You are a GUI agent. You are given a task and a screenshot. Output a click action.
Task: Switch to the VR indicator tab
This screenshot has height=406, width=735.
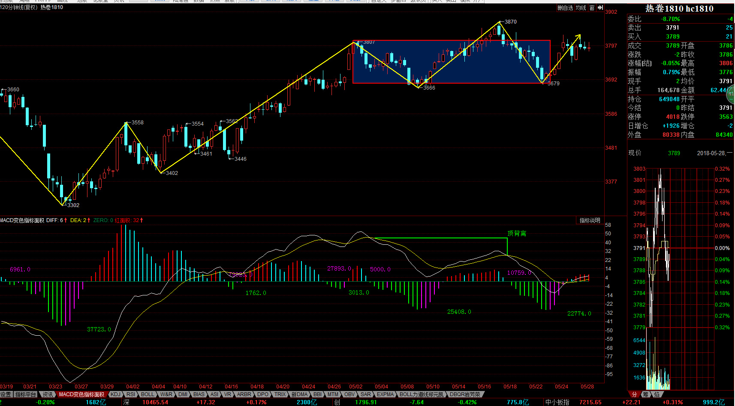coord(228,394)
